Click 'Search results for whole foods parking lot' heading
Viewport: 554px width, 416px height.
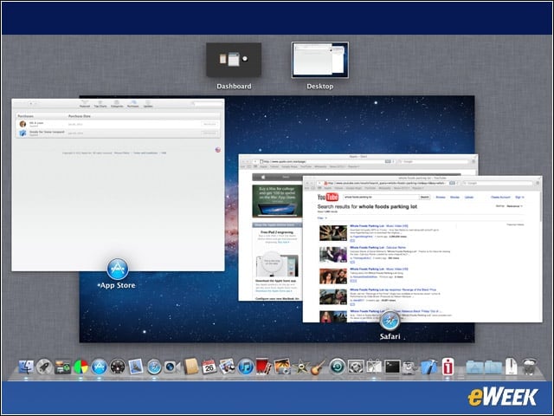(367, 206)
